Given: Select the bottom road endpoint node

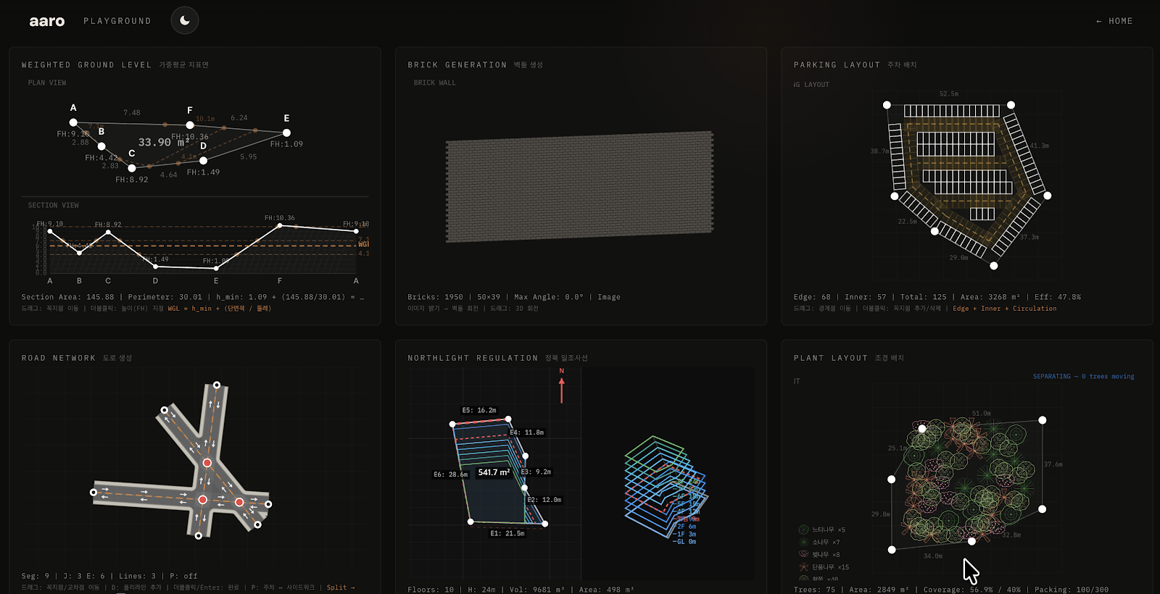Looking at the screenshot, I should pos(199,536).
